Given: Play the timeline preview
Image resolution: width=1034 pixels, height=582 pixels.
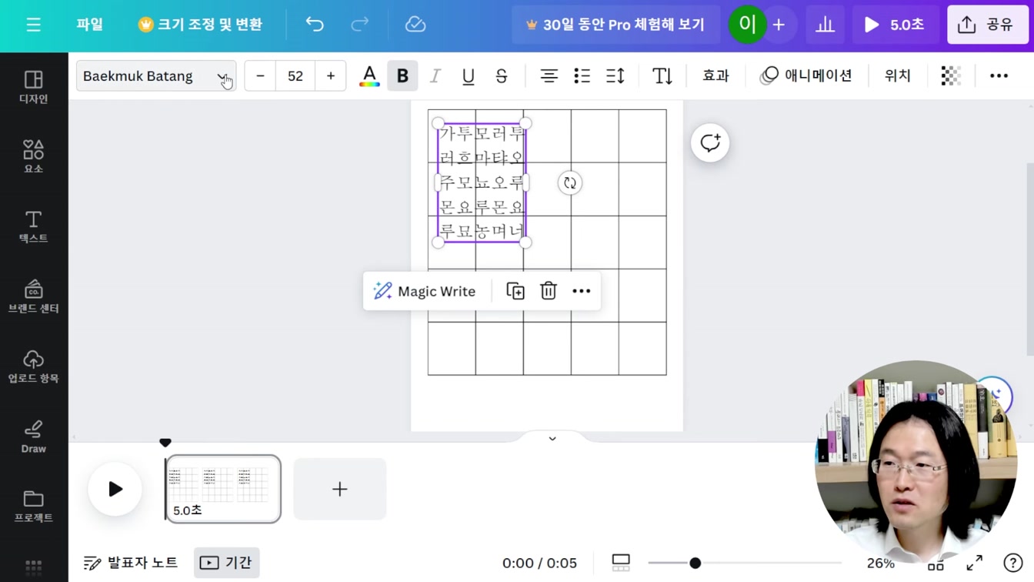Looking at the screenshot, I should click(115, 489).
